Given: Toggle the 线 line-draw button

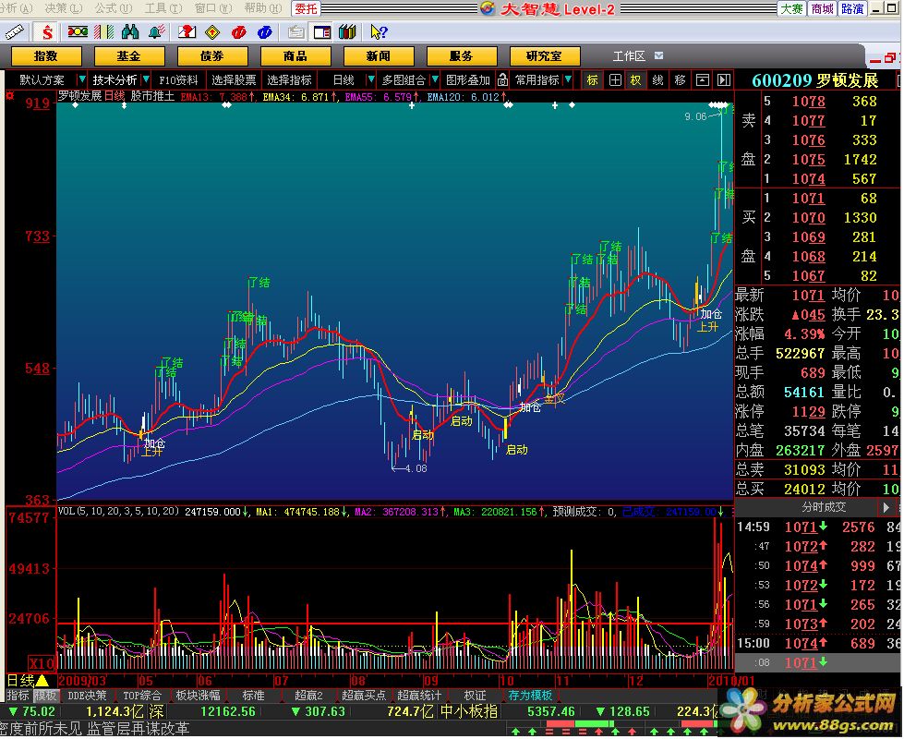Looking at the screenshot, I should pyautogui.click(x=657, y=80).
